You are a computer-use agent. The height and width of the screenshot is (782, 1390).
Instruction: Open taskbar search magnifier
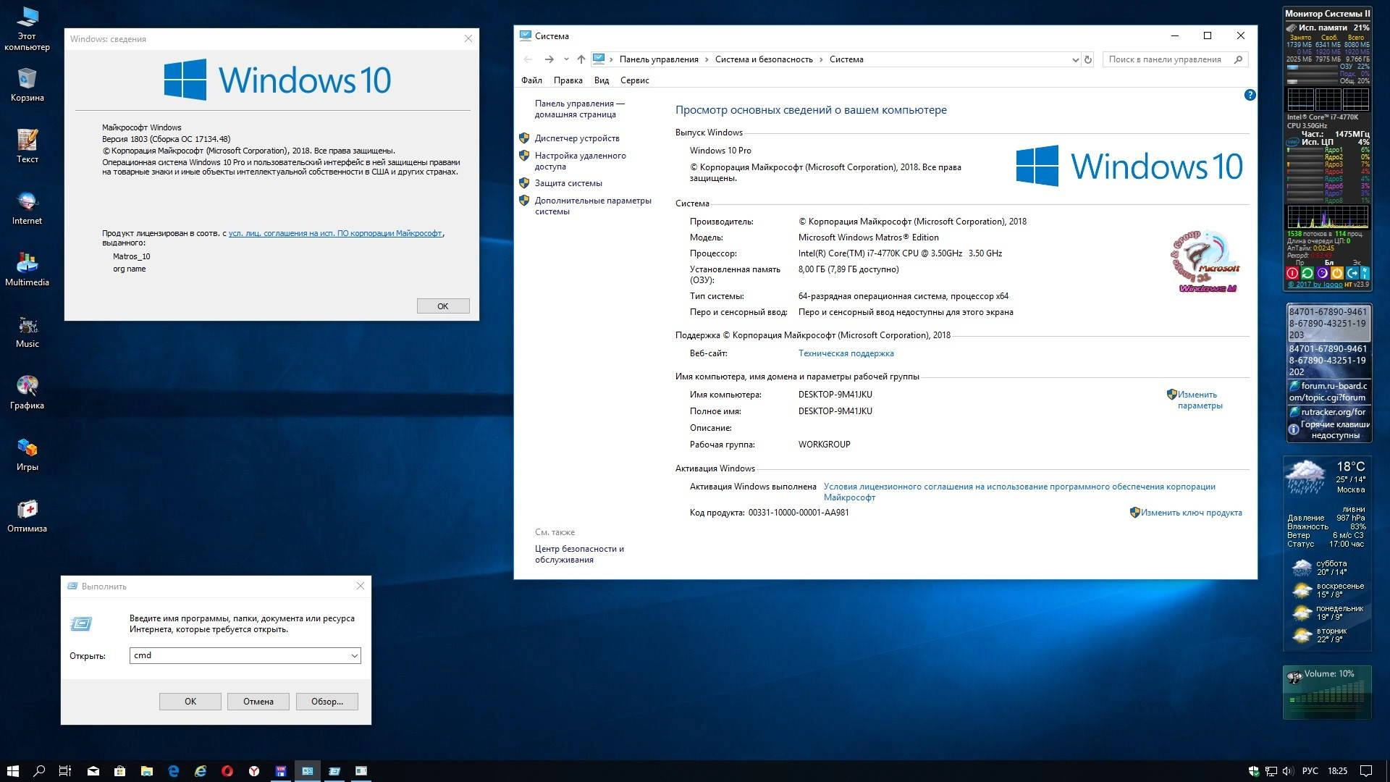(39, 771)
